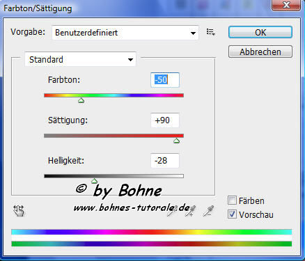
Task: Click the Sättigung slider handle
Action: (177, 141)
